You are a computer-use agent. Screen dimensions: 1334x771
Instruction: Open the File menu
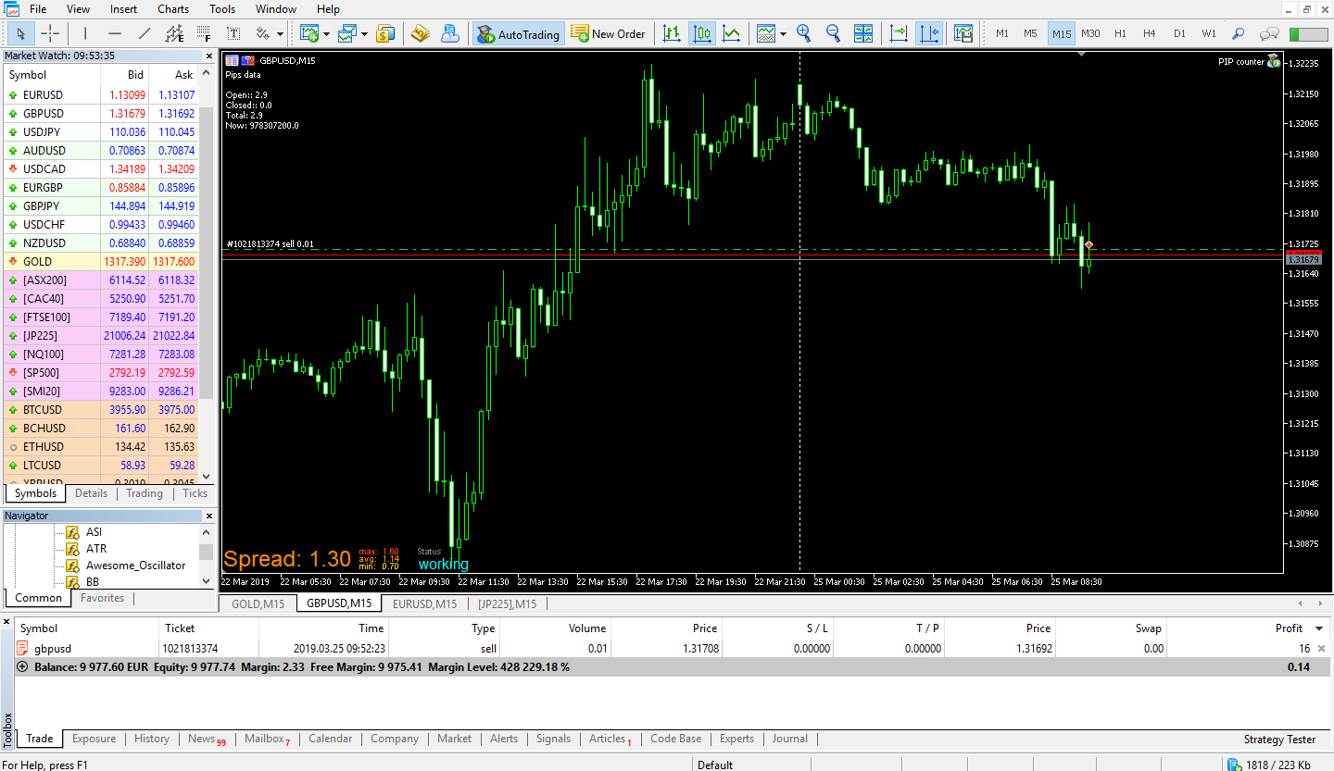coord(38,9)
